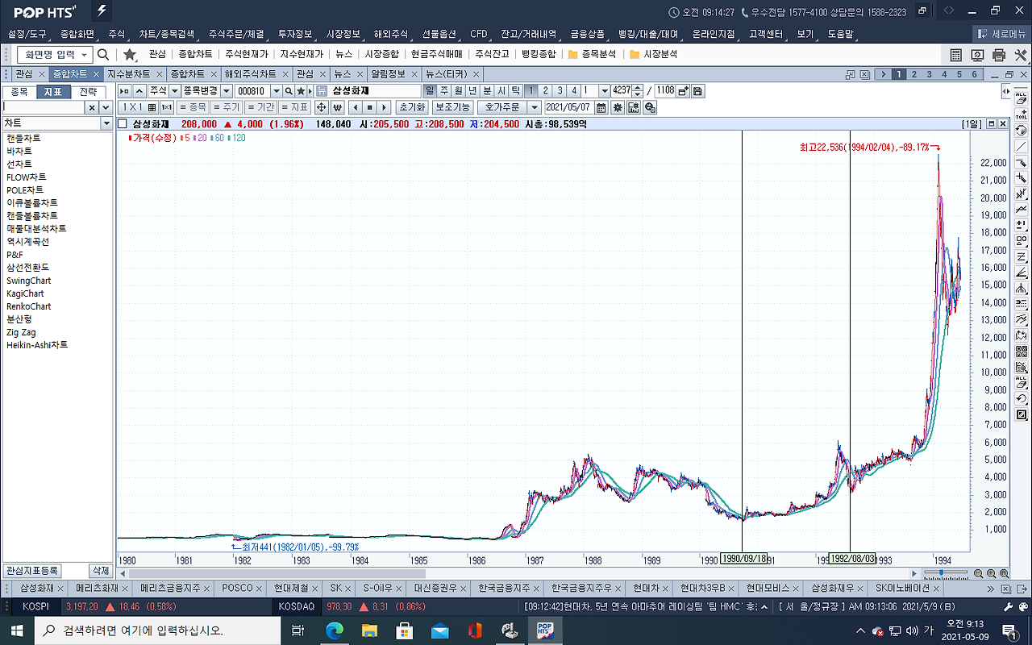This screenshot has height=645, width=1032.
Task: Click the 2021/05/07 date input field
Action: [x=568, y=107]
